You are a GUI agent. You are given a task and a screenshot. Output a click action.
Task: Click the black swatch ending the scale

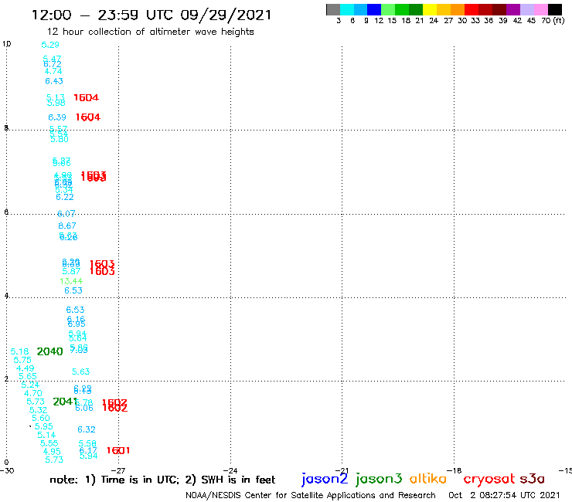tap(555, 9)
